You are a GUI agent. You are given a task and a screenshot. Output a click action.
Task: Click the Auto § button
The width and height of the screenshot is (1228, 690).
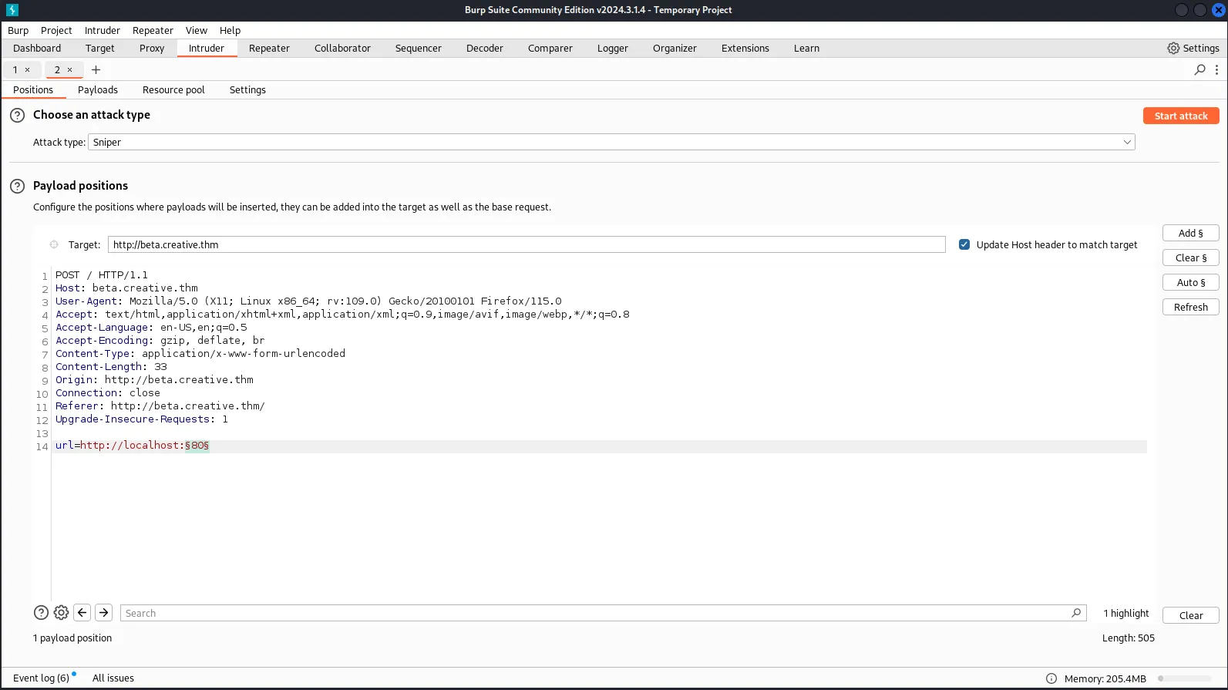(x=1190, y=283)
